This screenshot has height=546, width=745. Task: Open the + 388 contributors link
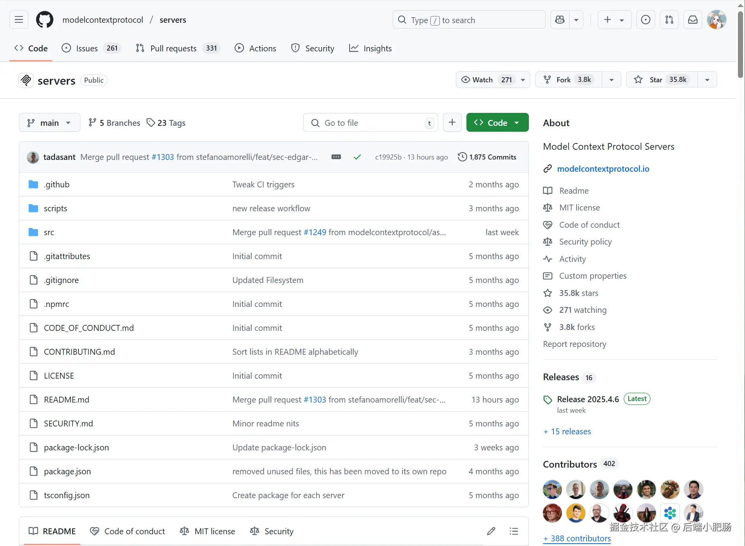point(577,538)
